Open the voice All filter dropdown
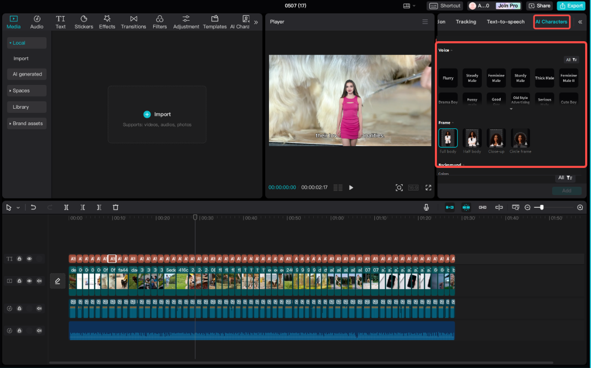Screen dimensions: 591x368 (571, 60)
